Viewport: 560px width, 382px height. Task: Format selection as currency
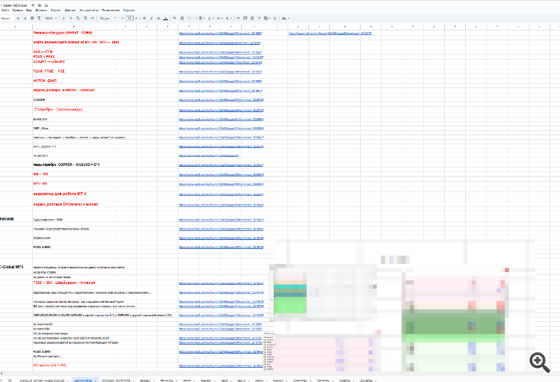coord(63,18)
